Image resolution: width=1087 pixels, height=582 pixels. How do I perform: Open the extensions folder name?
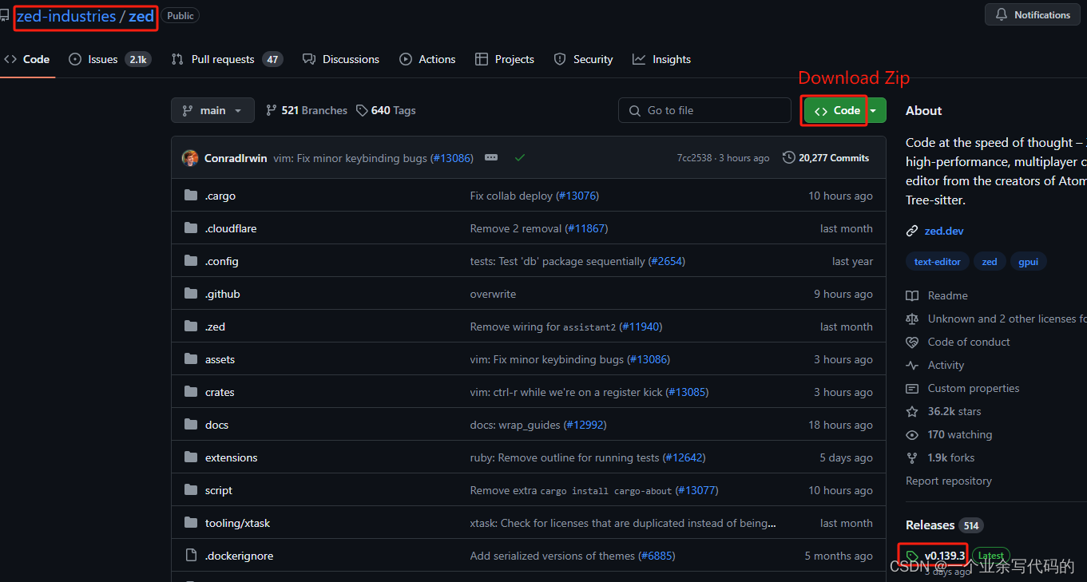[x=232, y=457]
